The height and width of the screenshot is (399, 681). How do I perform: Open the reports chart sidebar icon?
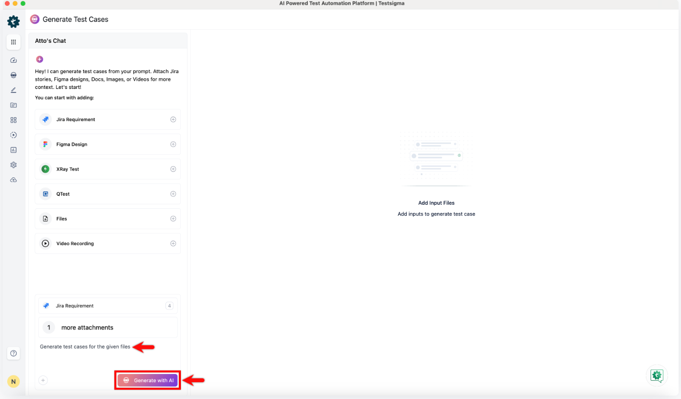tap(13, 150)
